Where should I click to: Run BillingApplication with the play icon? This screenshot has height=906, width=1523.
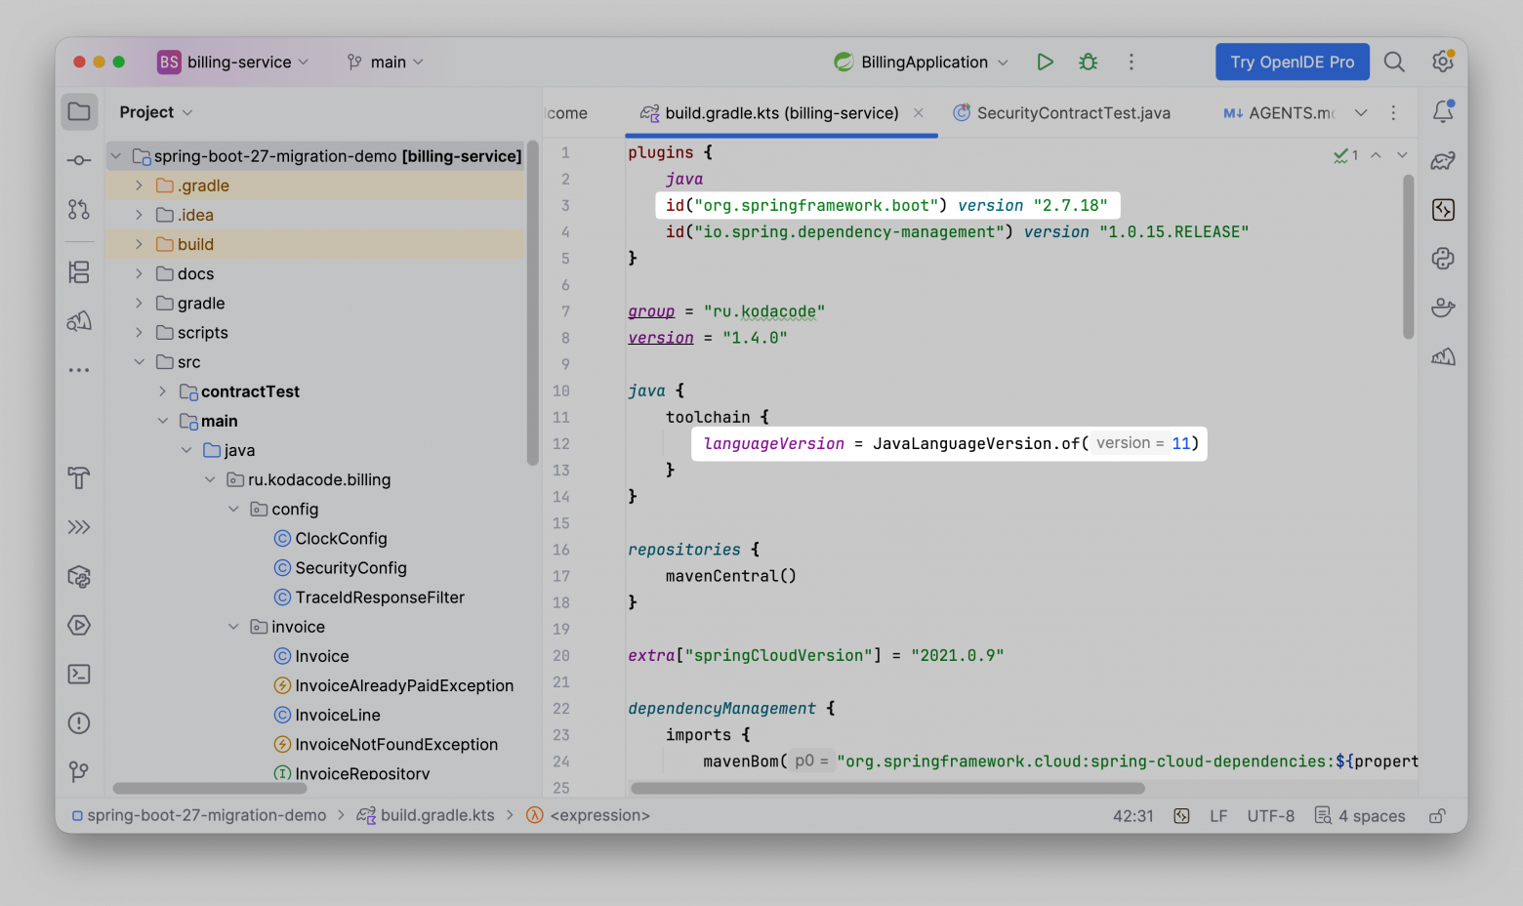pos(1045,62)
